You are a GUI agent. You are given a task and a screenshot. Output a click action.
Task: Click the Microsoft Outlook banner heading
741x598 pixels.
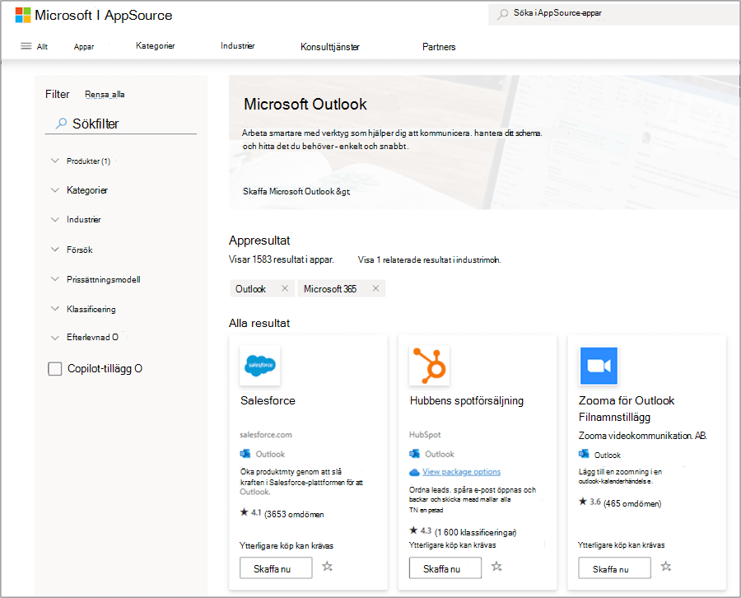(x=305, y=104)
